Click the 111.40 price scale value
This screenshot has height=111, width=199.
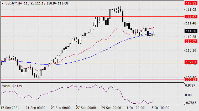(191, 23)
